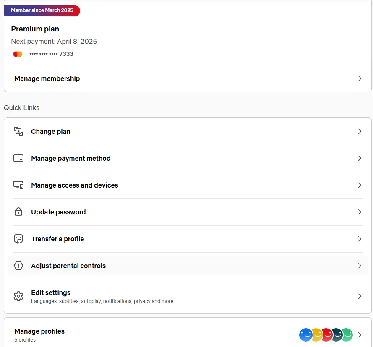Click the padlock icon for Update password
The height and width of the screenshot is (347, 373).
coord(18,211)
